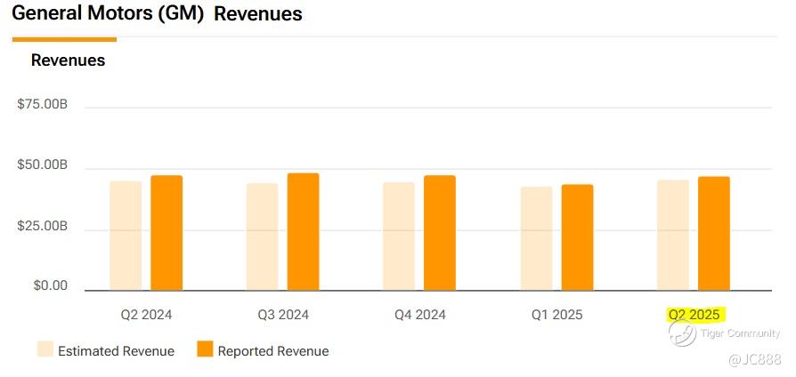Select the Q3 2024 reported revenue bar

click(x=303, y=231)
